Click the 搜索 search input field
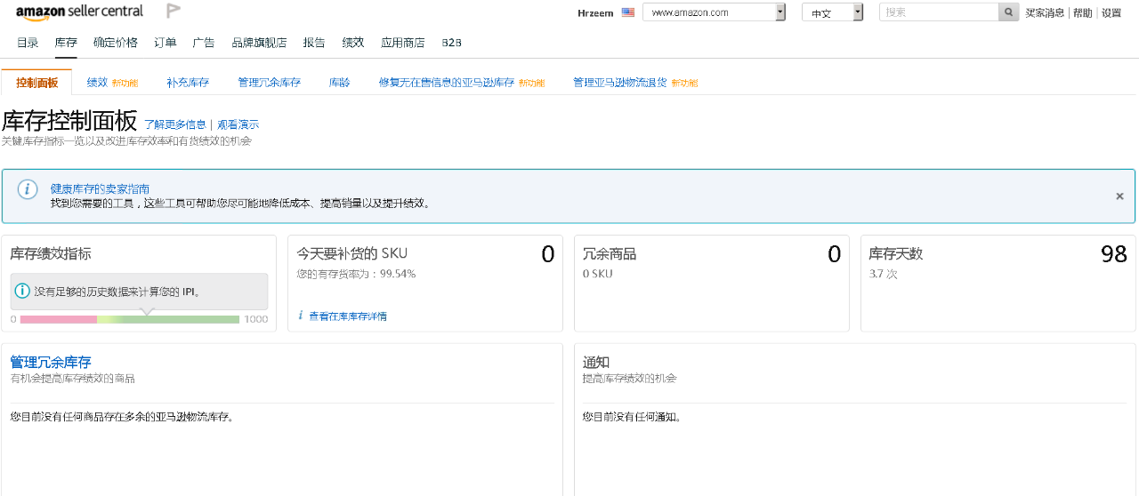The height and width of the screenshot is (496, 1139). click(938, 12)
